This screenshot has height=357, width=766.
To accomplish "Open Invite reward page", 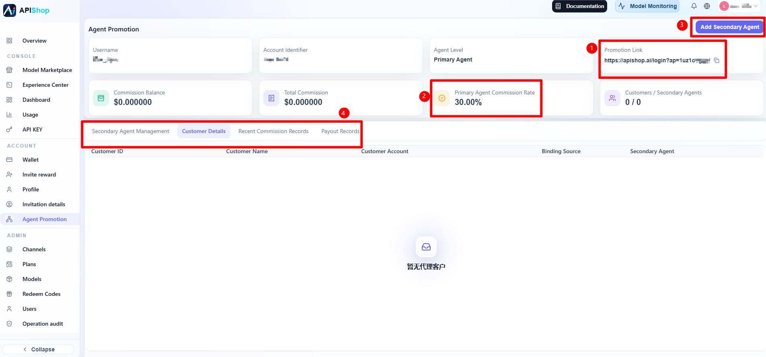I will 40,174.
